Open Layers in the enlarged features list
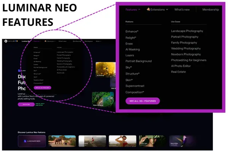Image resolution: width=228 pixels, height=152 pixels. tap(130, 55)
